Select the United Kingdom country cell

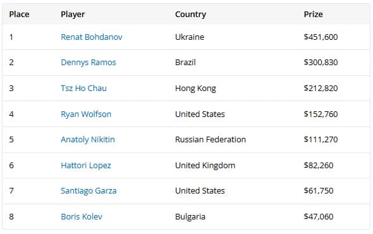coord(205,166)
